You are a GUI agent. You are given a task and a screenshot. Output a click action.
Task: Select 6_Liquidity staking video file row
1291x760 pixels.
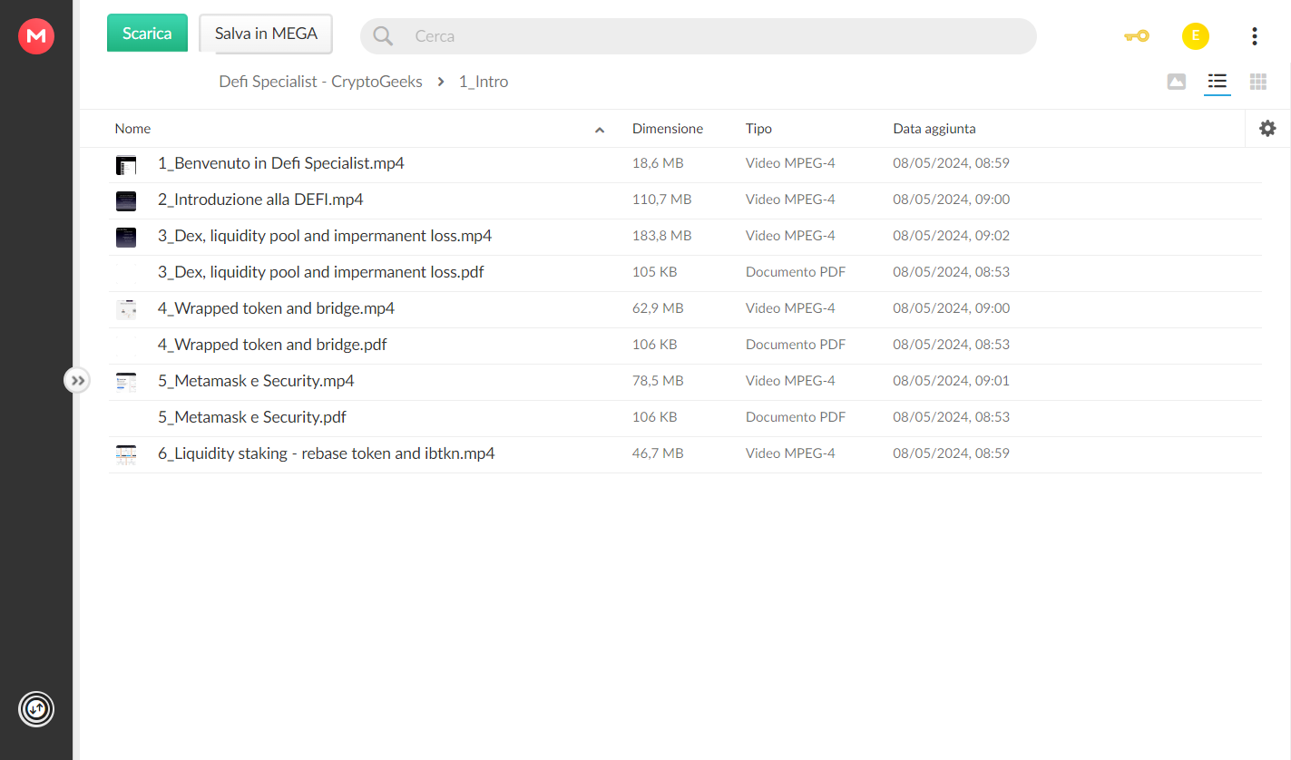coord(685,453)
